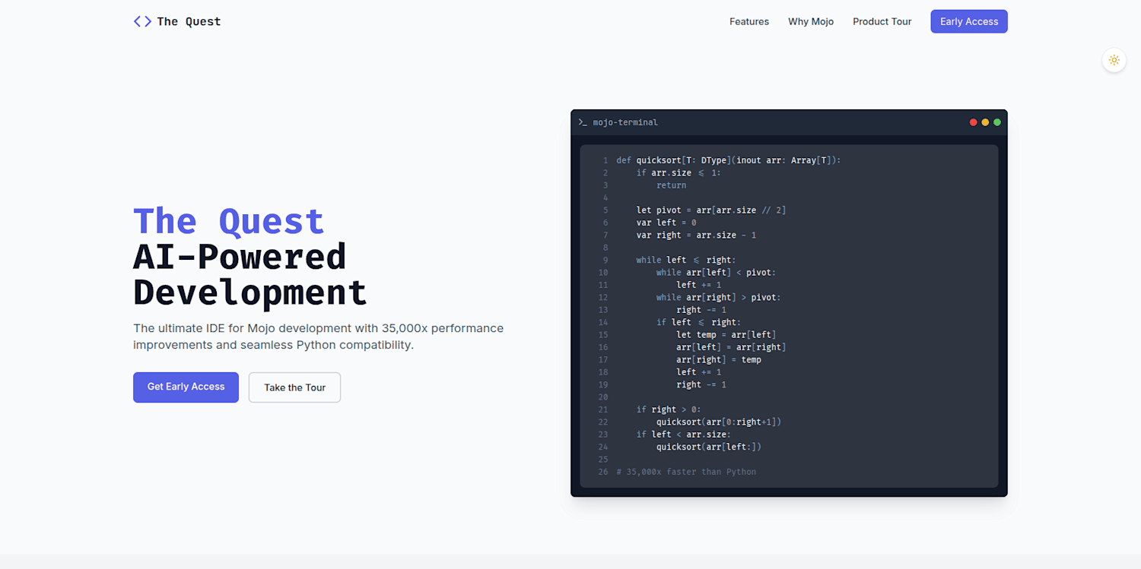Screen dimensions: 1141x569
Task: Click code line 'def quicksort[T: DType]'
Action: pyautogui.click(x=729, y=160)
